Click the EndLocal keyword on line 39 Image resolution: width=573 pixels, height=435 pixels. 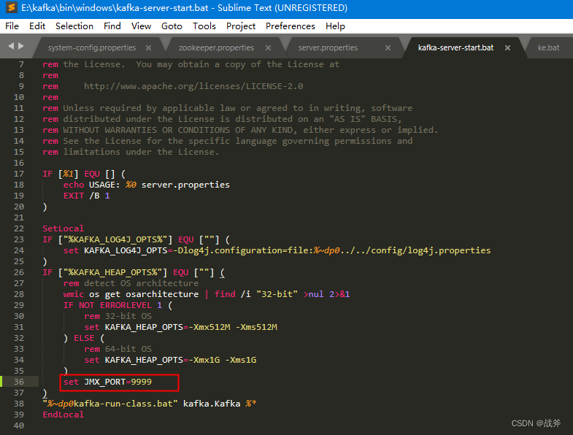coord(64,415)
